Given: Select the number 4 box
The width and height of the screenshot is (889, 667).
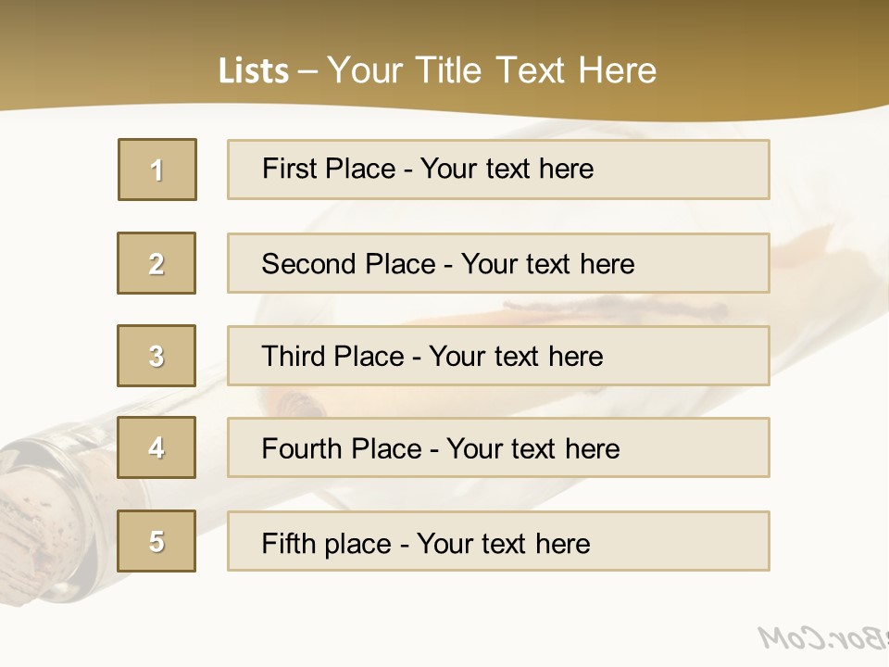Looking at the screenshot, I should [x=157, y=447].
